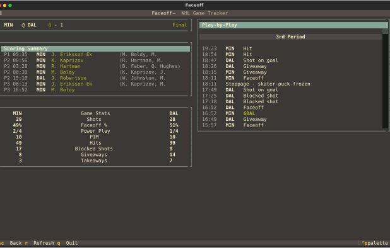
Task: Click the Blocked Shots stat label
Action: (94, 149)
